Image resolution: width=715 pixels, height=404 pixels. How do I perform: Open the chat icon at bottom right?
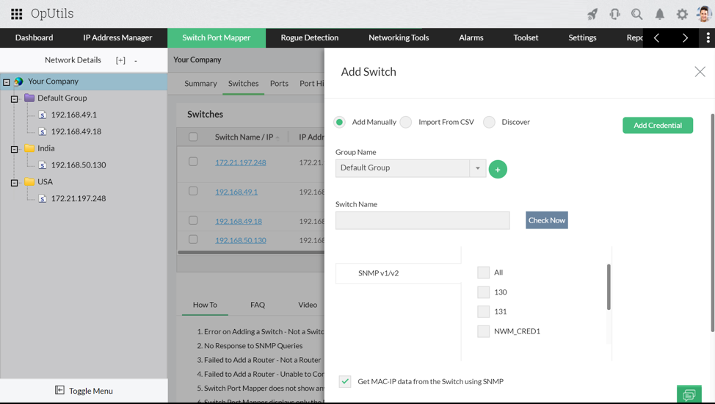tap(689, 394)
